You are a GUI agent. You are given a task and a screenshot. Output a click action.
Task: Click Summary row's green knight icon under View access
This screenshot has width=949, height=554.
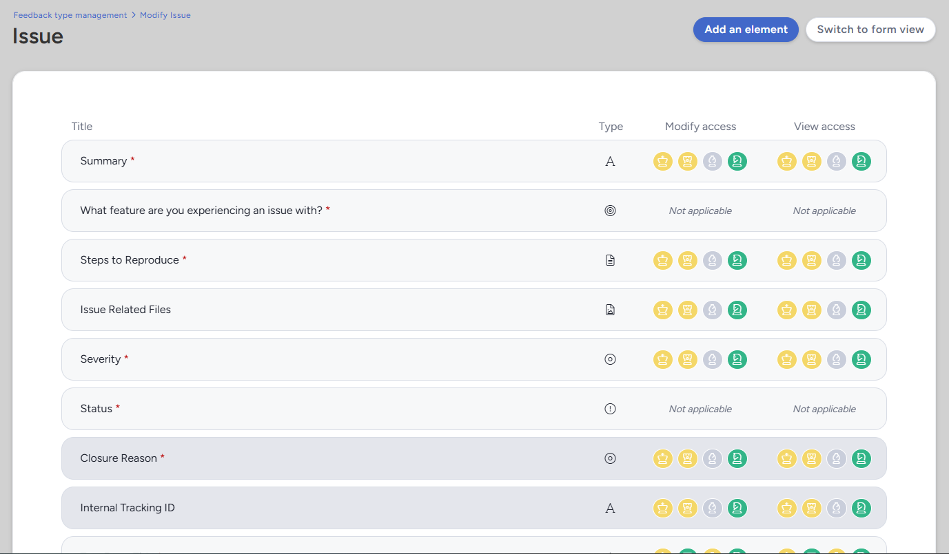point(861,161)
